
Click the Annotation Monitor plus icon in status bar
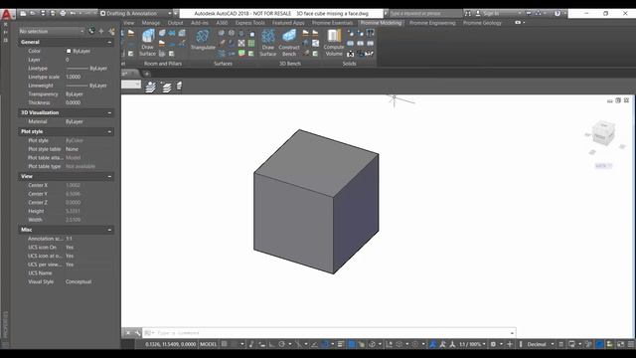point(510,344)
